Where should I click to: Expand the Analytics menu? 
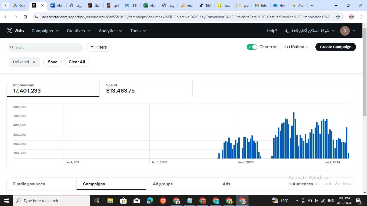(110, 31)
